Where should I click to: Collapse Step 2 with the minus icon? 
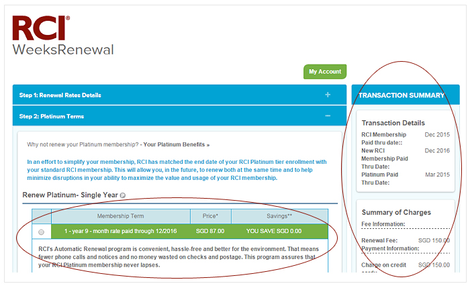tap(328, 115)
